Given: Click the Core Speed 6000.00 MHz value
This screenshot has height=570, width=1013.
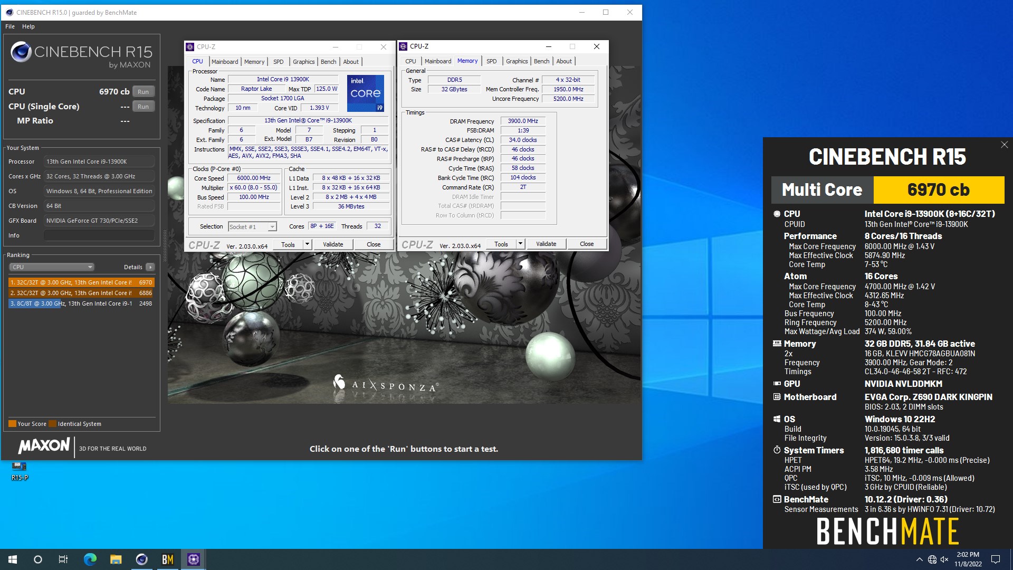Looking at the screenshot, I should click(254, 178).
